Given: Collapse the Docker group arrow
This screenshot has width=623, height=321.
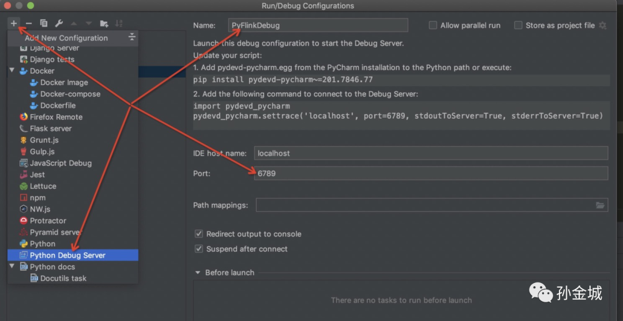Looking at the screenshot, I should coord(12,71).
